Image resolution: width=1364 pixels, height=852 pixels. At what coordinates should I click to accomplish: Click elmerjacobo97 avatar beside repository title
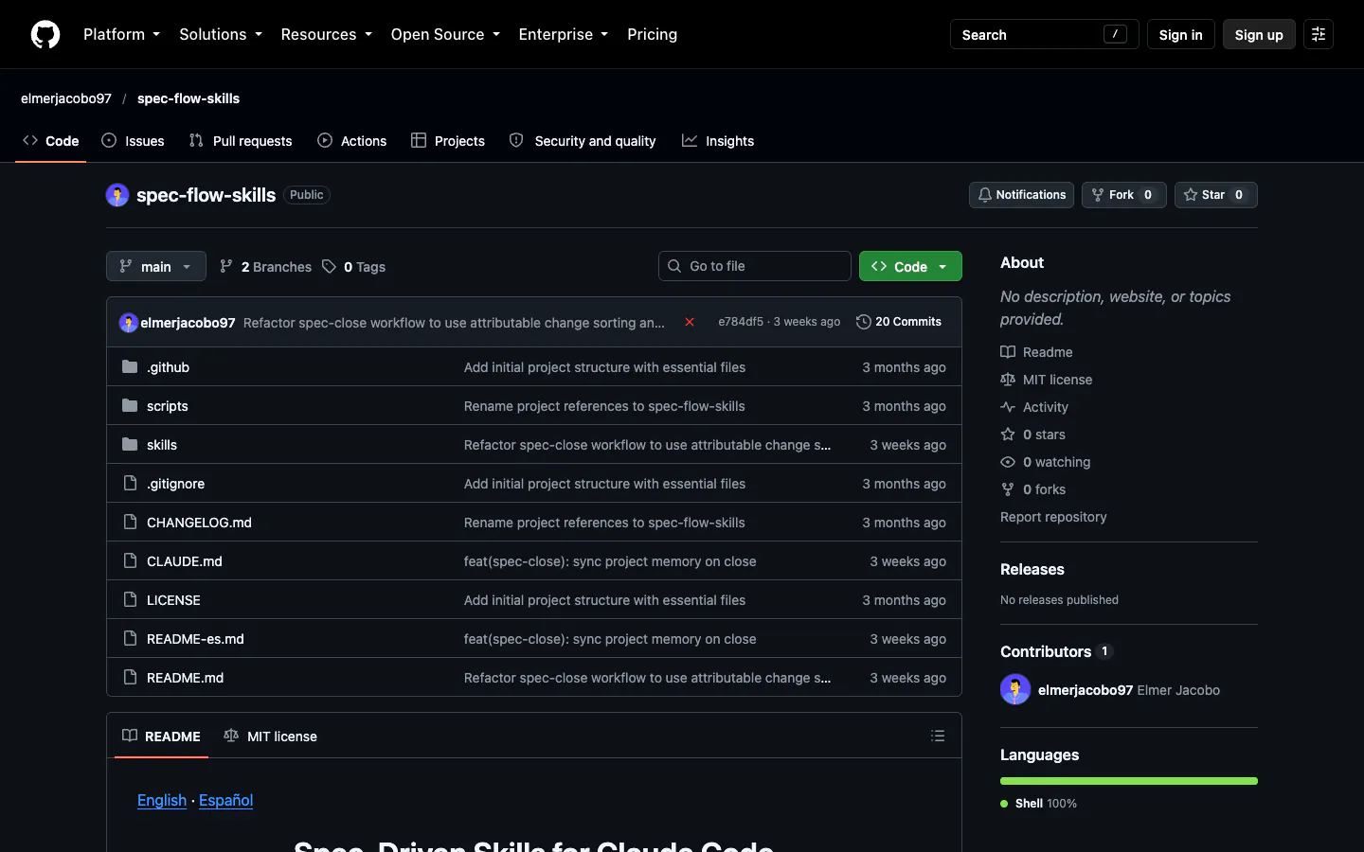[117, 195]
